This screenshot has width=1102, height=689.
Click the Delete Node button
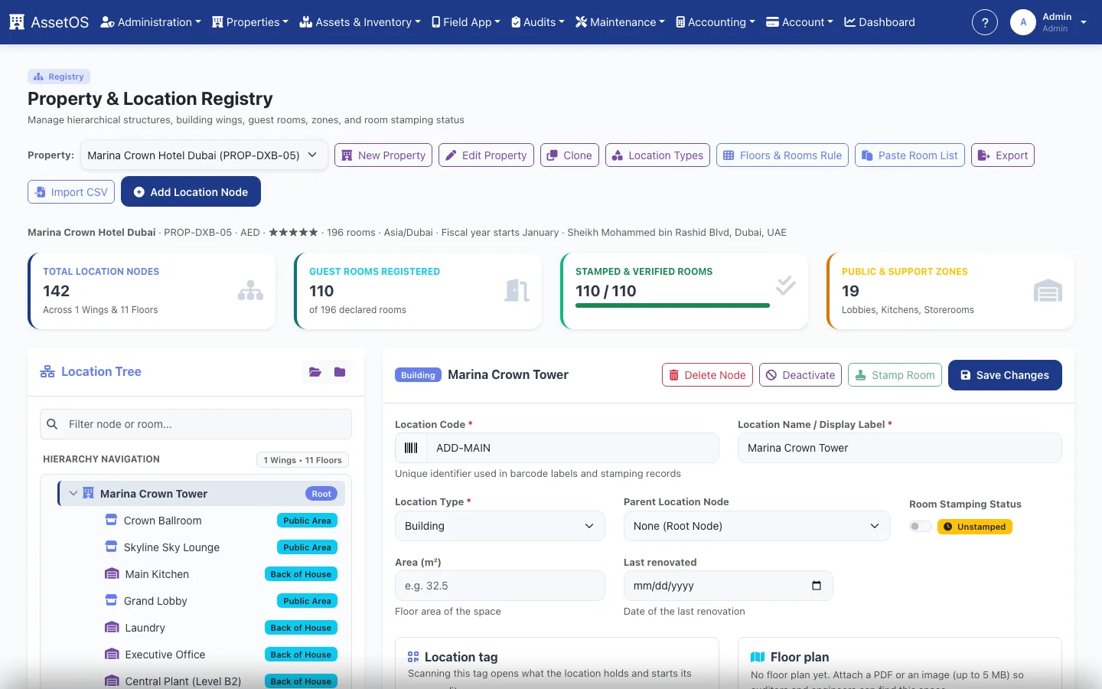[707, 375]
